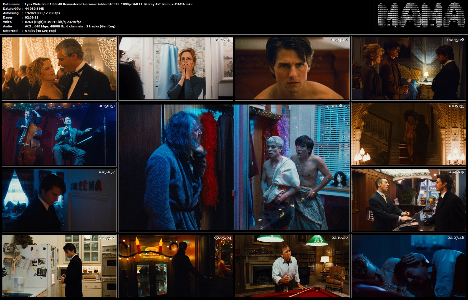This screenshot has height=300, width=468.
Task: Select the subtitle info 5 subs line
Action: click(x=41, y=31)
